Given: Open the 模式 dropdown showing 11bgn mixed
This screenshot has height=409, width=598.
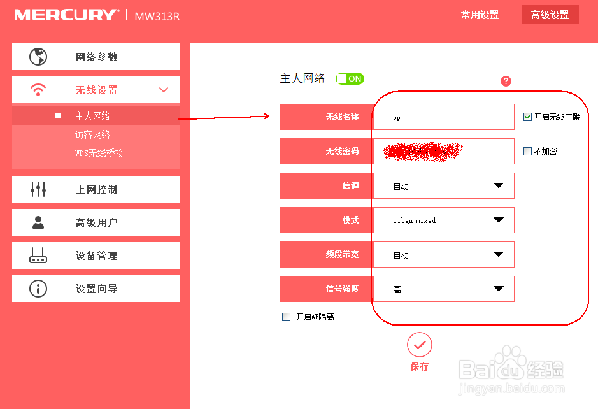Looking at the screenshot, I should pyautogui.click(x=443, y=220).
